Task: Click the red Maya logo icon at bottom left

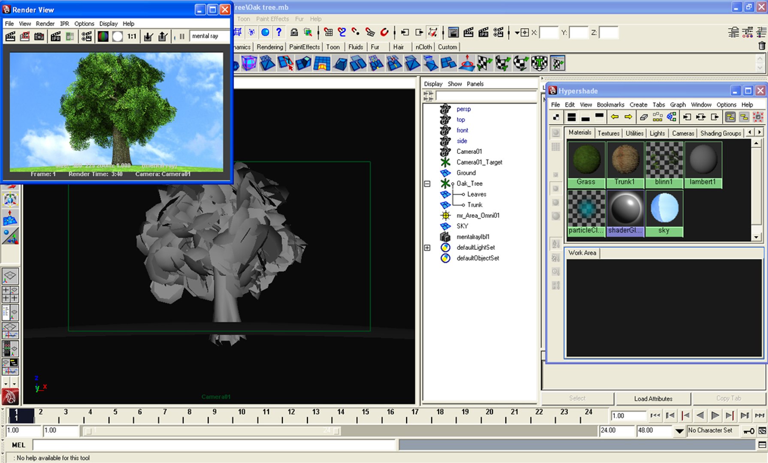Action: pos(10,397)
